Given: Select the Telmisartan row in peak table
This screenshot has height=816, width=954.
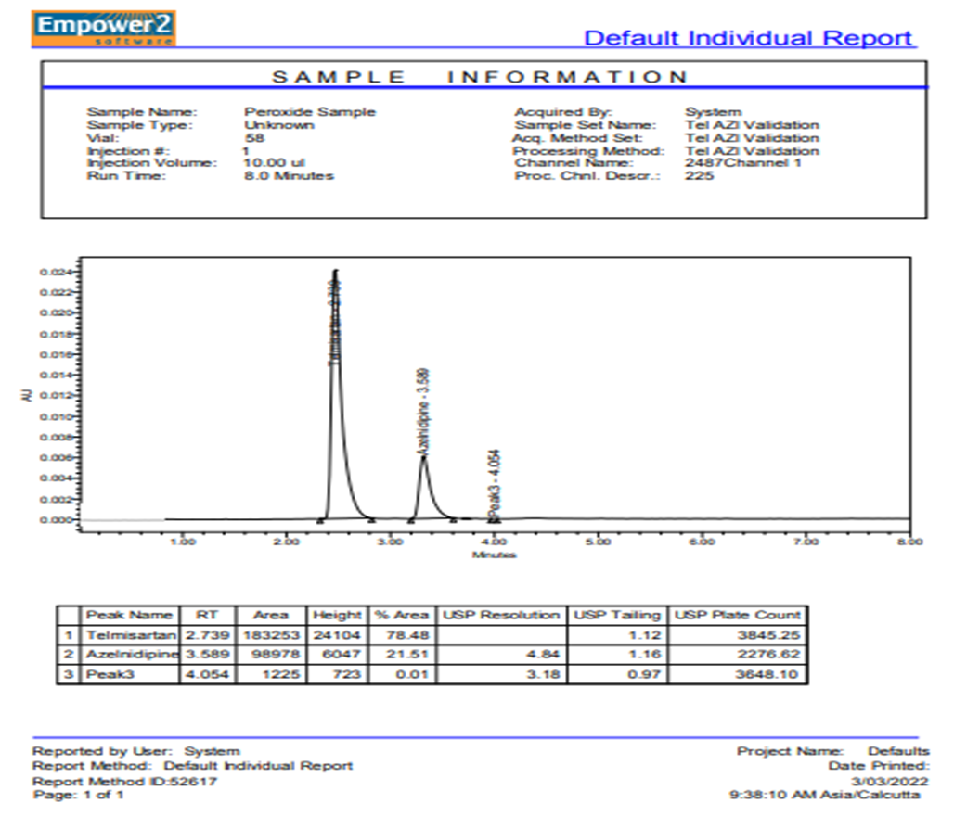Looking at the screenshot, I should tap(432, 635).
